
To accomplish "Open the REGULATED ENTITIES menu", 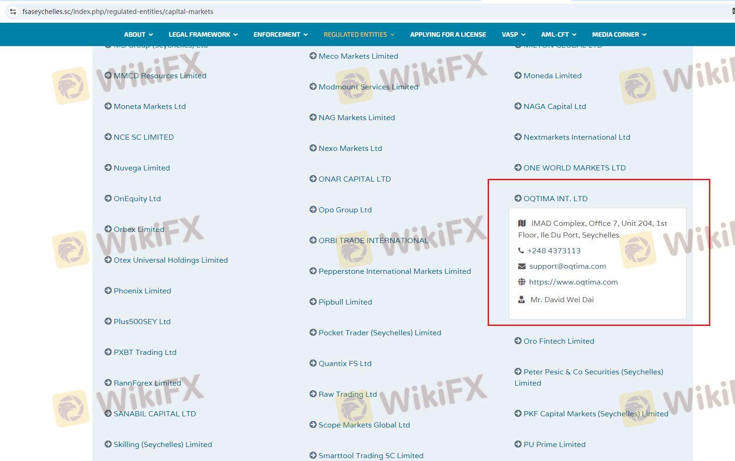I will click(359, 34).
